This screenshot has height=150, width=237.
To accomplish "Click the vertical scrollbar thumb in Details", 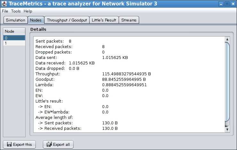I will click(x=227, y=83).
